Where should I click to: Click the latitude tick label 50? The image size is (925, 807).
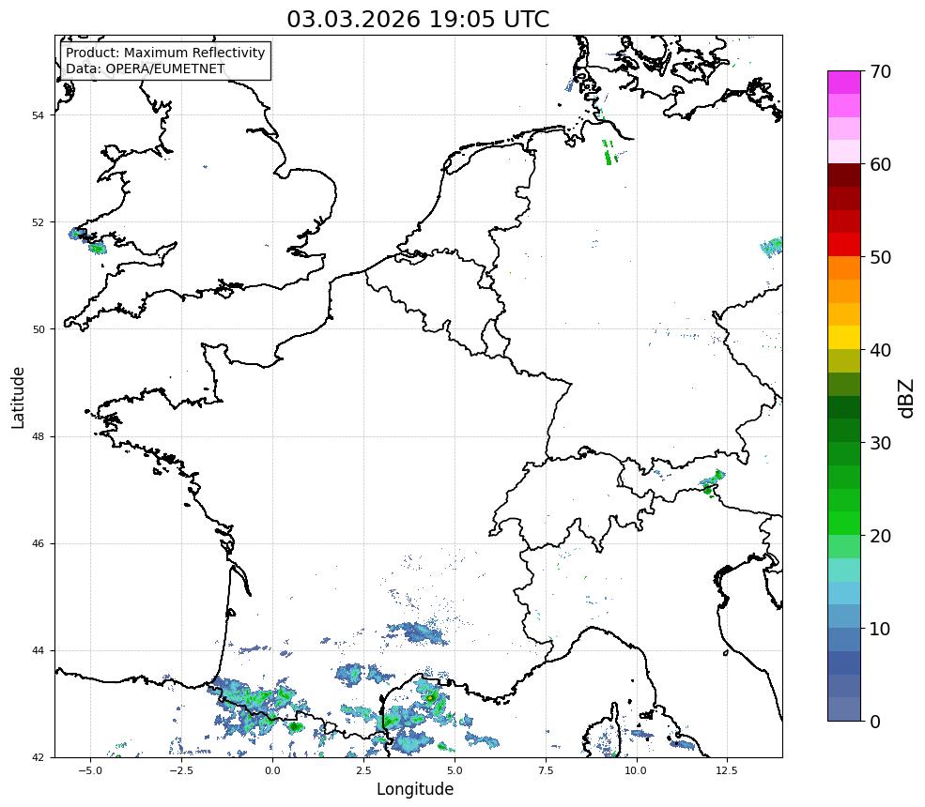38,329
